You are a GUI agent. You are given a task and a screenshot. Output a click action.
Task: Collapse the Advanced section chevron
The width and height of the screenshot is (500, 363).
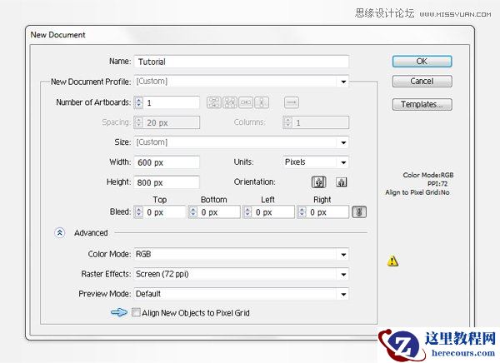pyautogui.click(x=60, y=233)
